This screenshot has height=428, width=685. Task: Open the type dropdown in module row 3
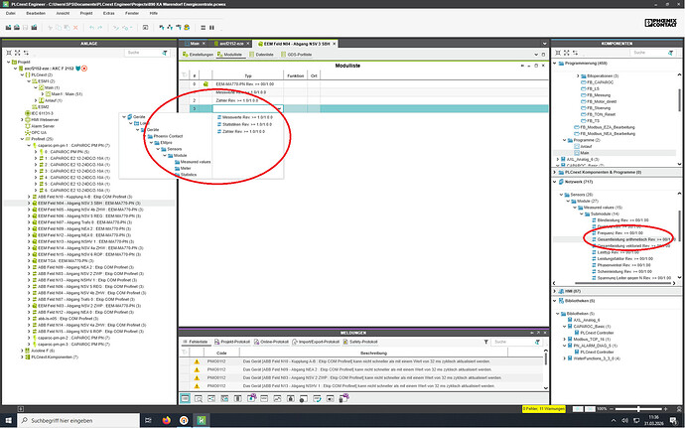click(282, 107)
